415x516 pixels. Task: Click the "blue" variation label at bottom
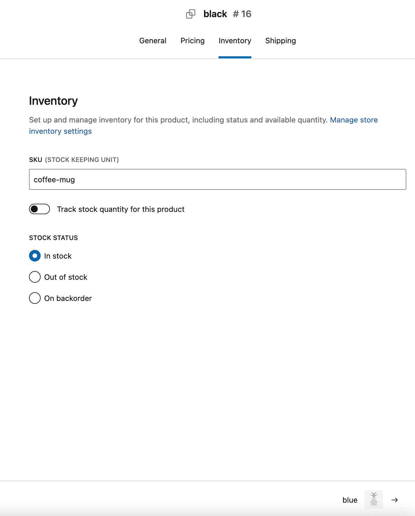[350, 500]
